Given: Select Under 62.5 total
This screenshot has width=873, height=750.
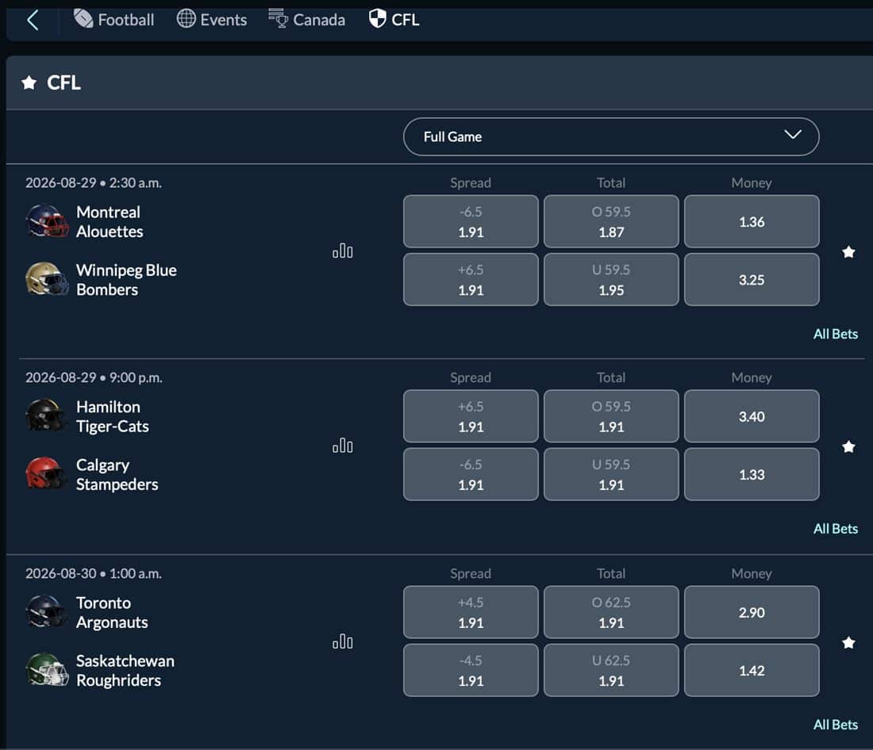Looking at the screenshot, I should point(611,670).
